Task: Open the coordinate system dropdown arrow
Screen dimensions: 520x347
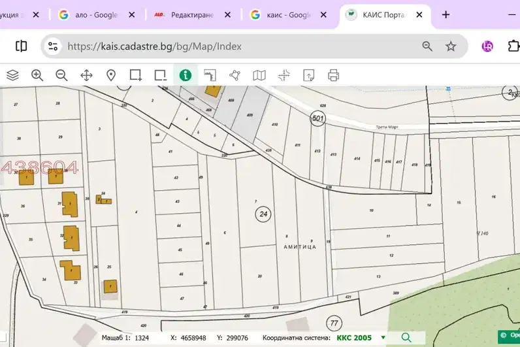Action: tap(383, 338)
